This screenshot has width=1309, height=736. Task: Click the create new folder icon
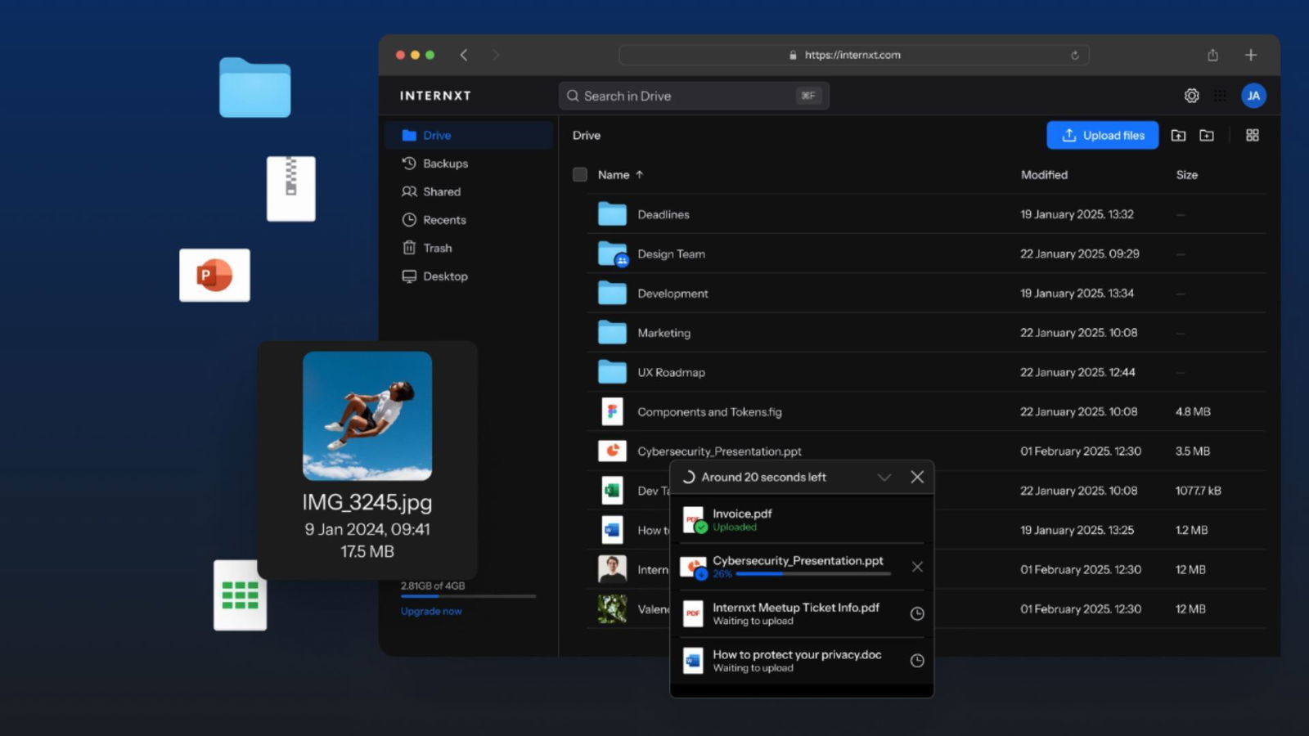click(x=1207, y=136)
